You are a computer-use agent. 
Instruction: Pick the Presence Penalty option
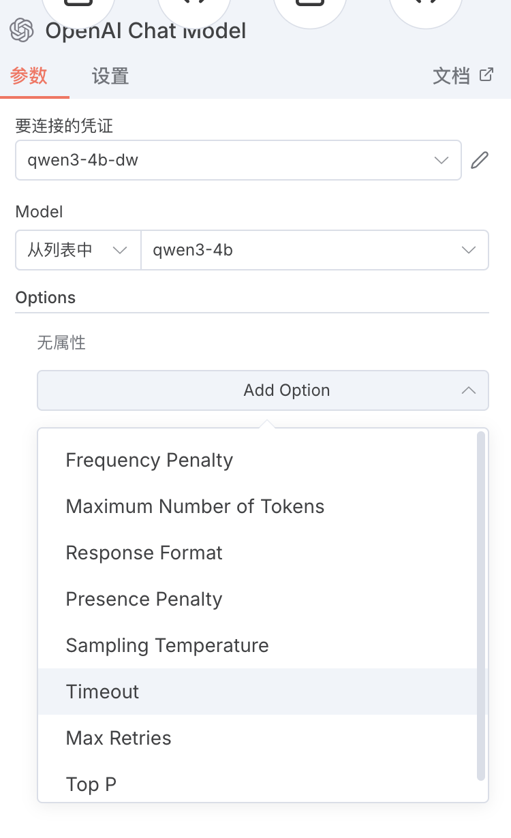144,600
